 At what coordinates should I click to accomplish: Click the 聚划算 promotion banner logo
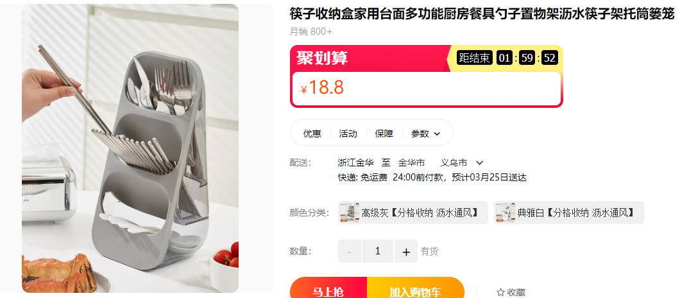pyautogui.click(x=322, y=58)
